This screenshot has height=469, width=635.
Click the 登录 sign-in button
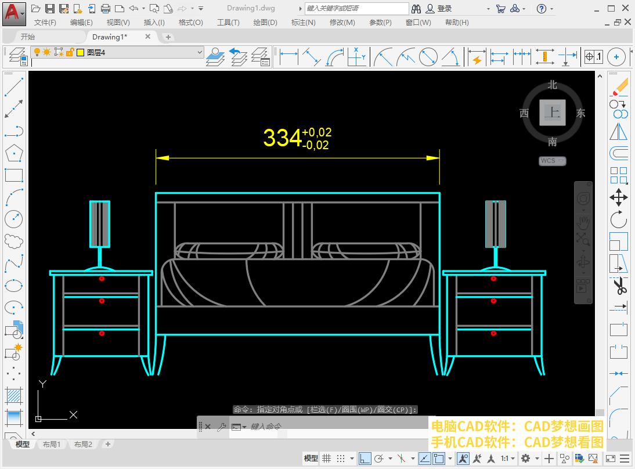tap(444, 8)
